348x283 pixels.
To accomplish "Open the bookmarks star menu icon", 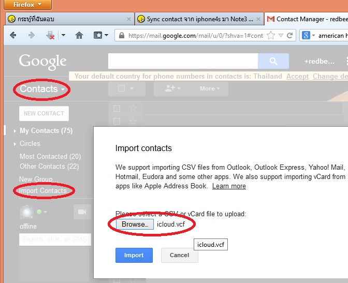I will pyautogui.click(x=98, y=35).
